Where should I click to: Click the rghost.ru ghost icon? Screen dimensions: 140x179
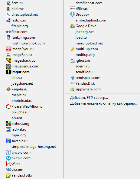tap(72, 60)
